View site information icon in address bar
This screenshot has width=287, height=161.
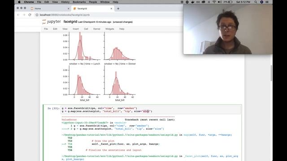[x=37, y=15]
